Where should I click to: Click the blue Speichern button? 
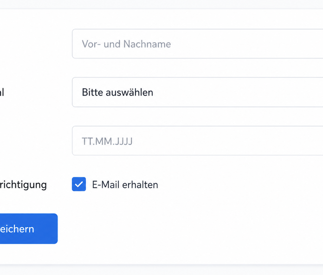point(29,229)
